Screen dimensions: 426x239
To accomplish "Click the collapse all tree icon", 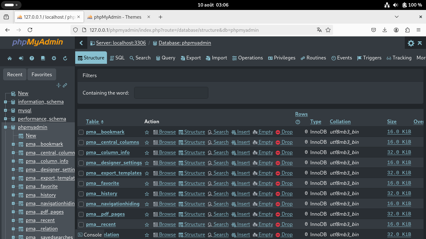I will pyautogui.click(x=58, y=85).
